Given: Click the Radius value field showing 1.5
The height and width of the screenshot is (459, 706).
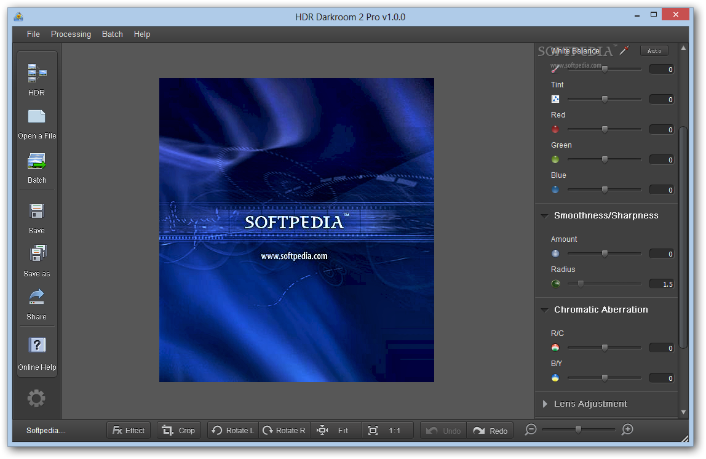Looking at the screenshot, I should [662, 284].
